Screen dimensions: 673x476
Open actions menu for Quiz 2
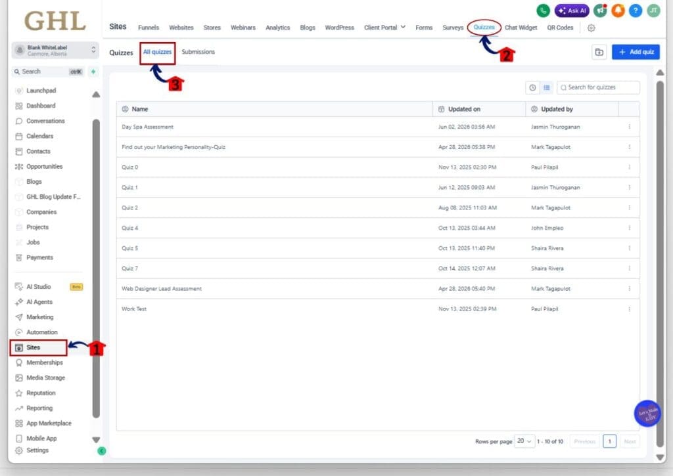point(629,207)
